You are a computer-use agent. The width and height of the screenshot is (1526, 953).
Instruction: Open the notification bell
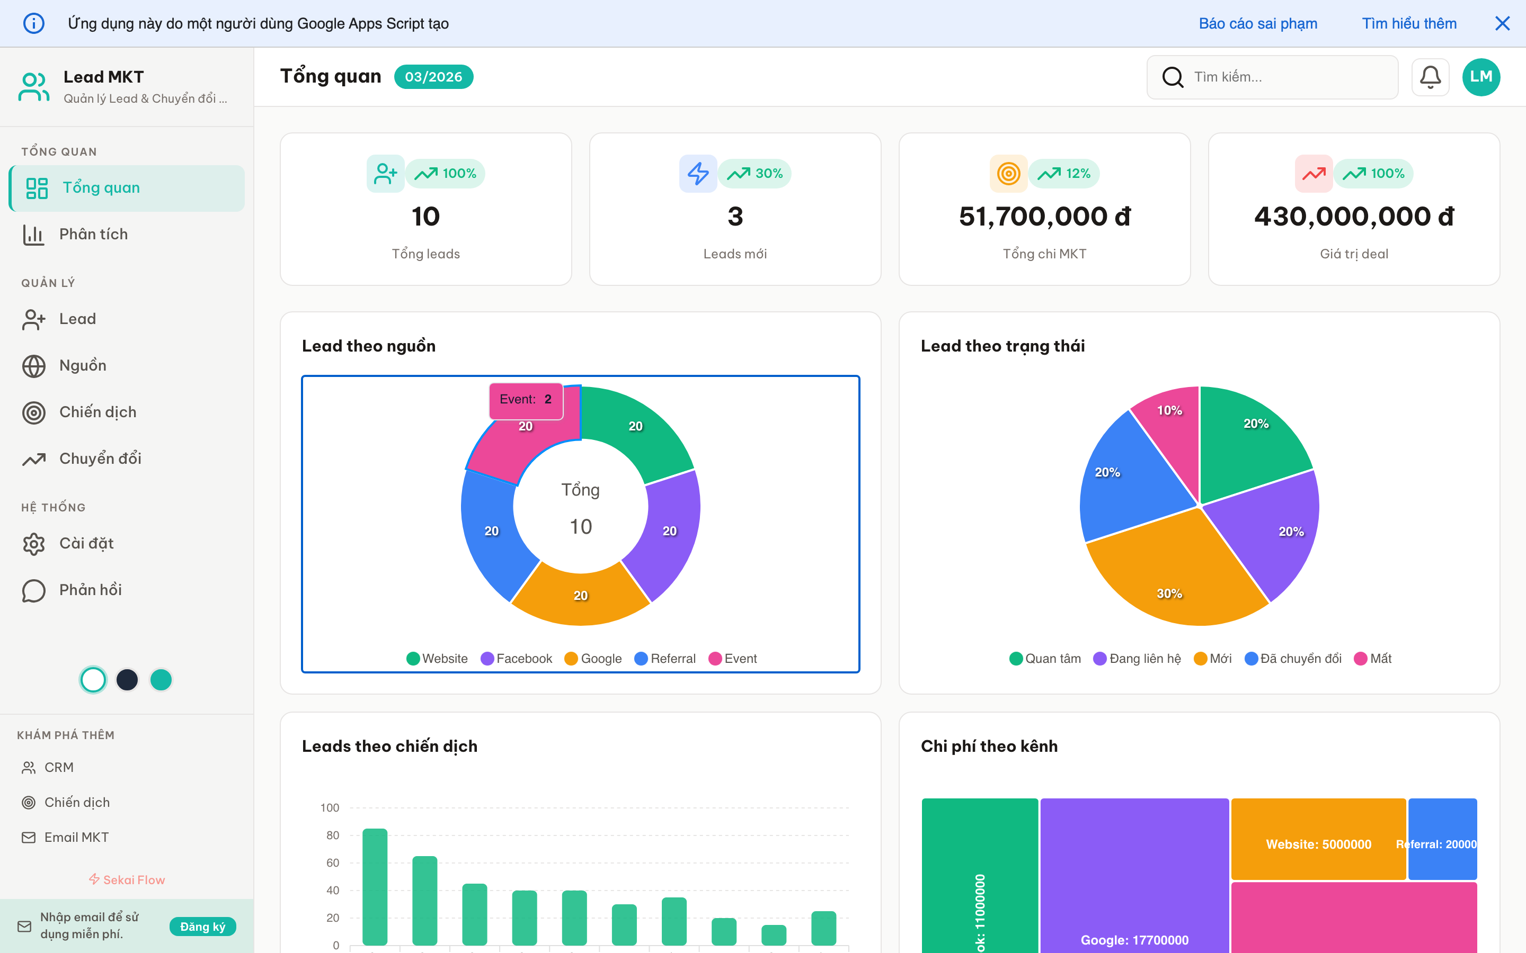tap(1430, 77)
